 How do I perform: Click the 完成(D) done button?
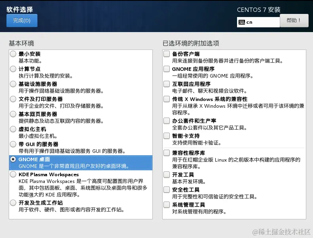pos(22,20)
